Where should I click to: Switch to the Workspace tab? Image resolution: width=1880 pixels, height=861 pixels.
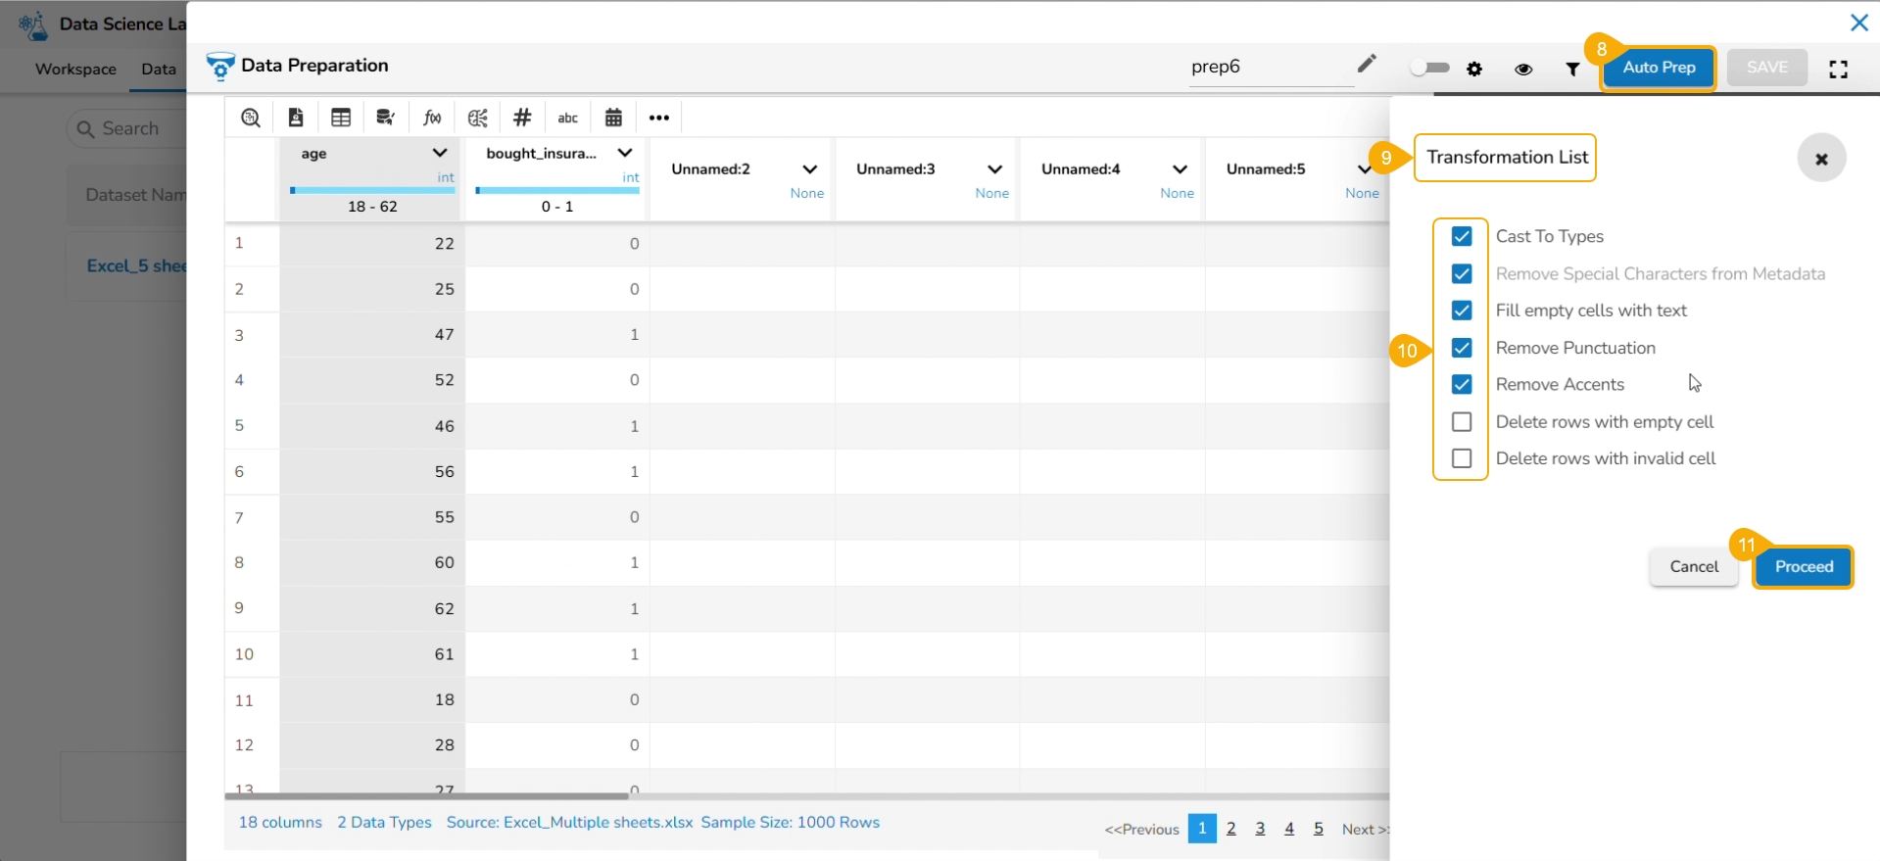click(75, 70)
